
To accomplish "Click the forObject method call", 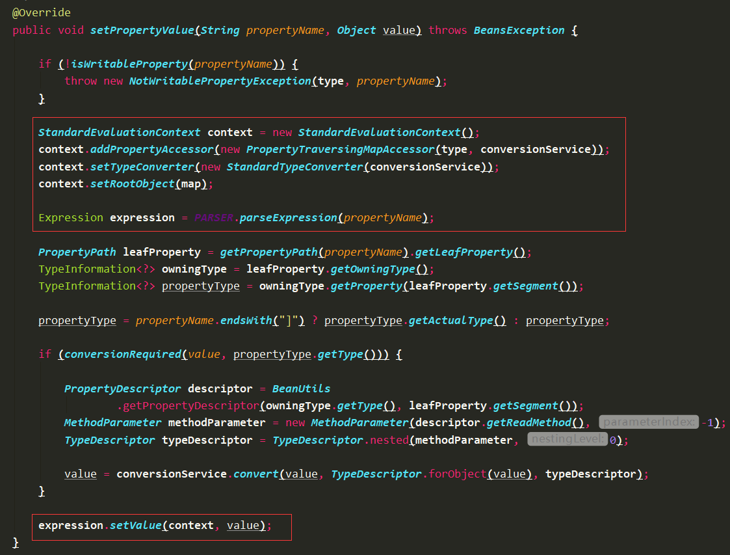I will (x=457, y=474).
